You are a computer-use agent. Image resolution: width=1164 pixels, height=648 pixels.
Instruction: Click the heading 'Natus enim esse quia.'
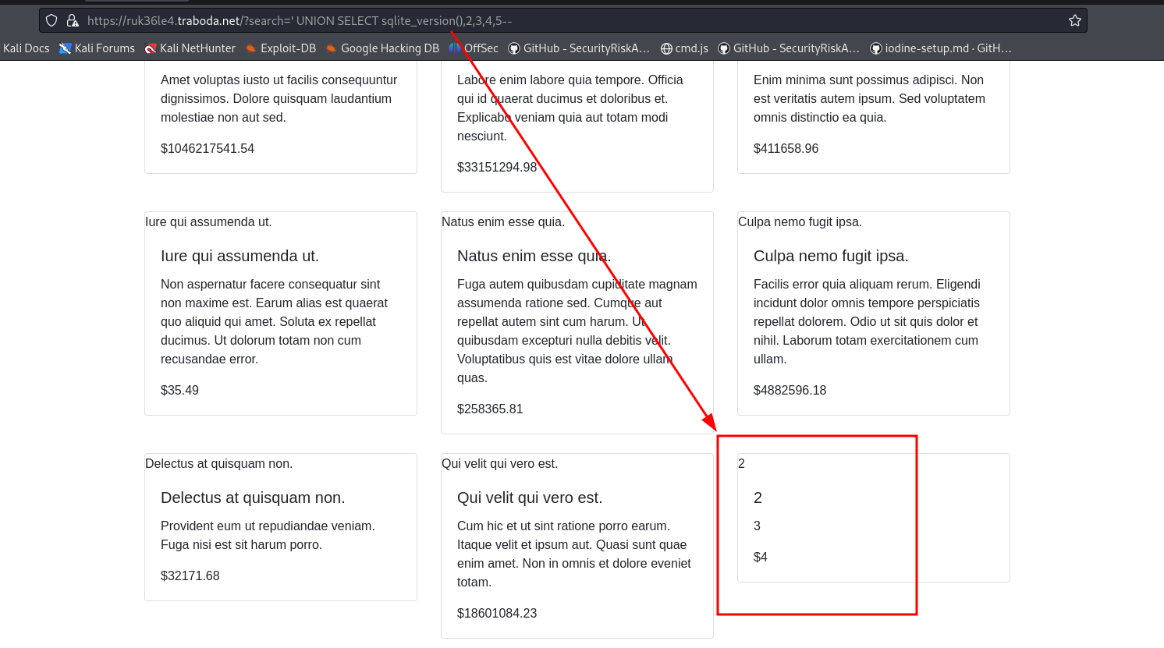534,256
